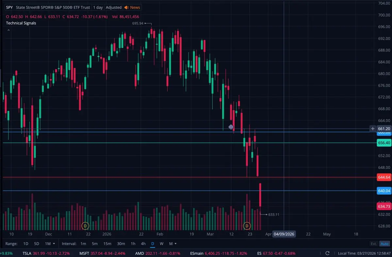The image size is (392, 257).
Task: Click the SPY ticker symbol field
Action: pos(9,7)
